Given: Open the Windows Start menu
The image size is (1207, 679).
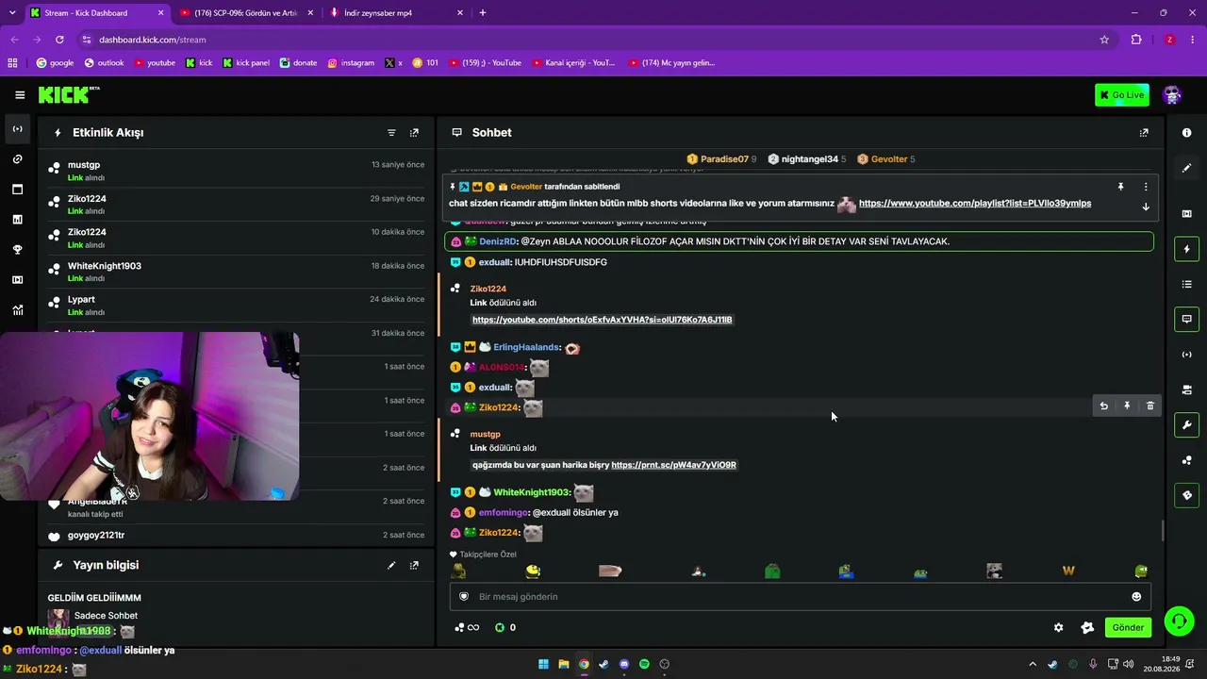Looking at the screenshot, I should click(x=543, y=664).
